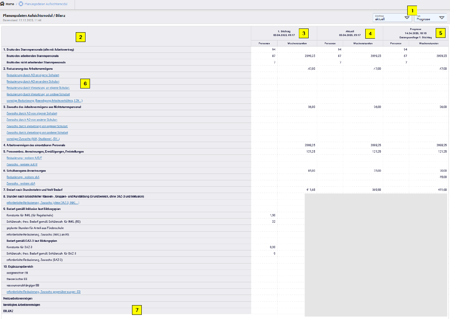Click 'erforderliche Reduzierung, Zuwachs gegenüber ausgegl. EB'
The height and width of the screenshot is (319, 450).
click(x=43, y=292)
